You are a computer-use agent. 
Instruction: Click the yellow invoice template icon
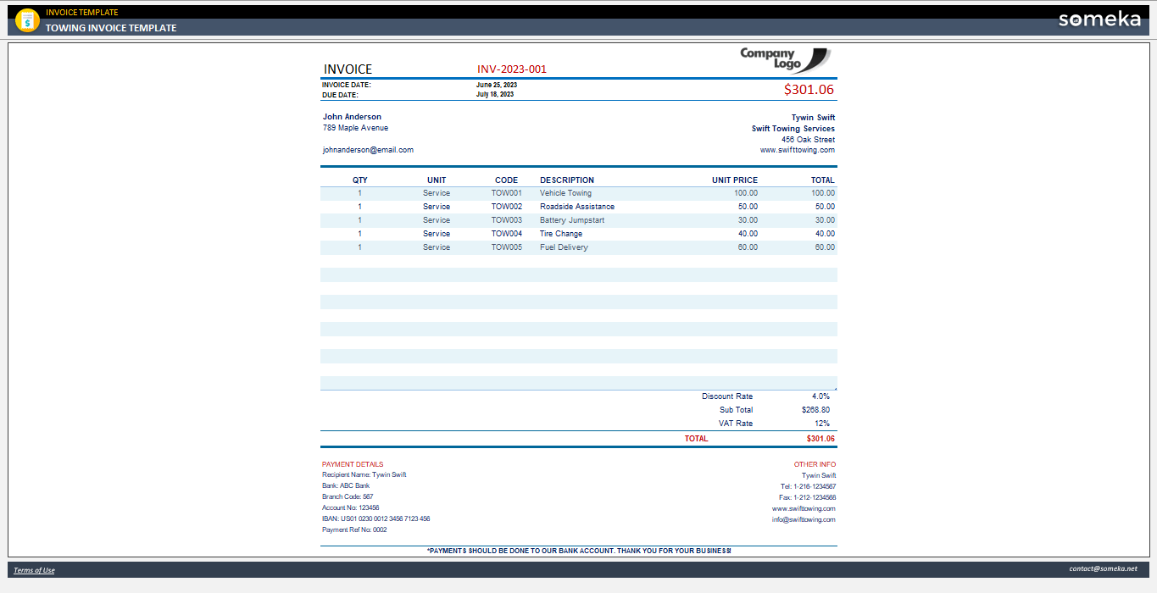28,20
